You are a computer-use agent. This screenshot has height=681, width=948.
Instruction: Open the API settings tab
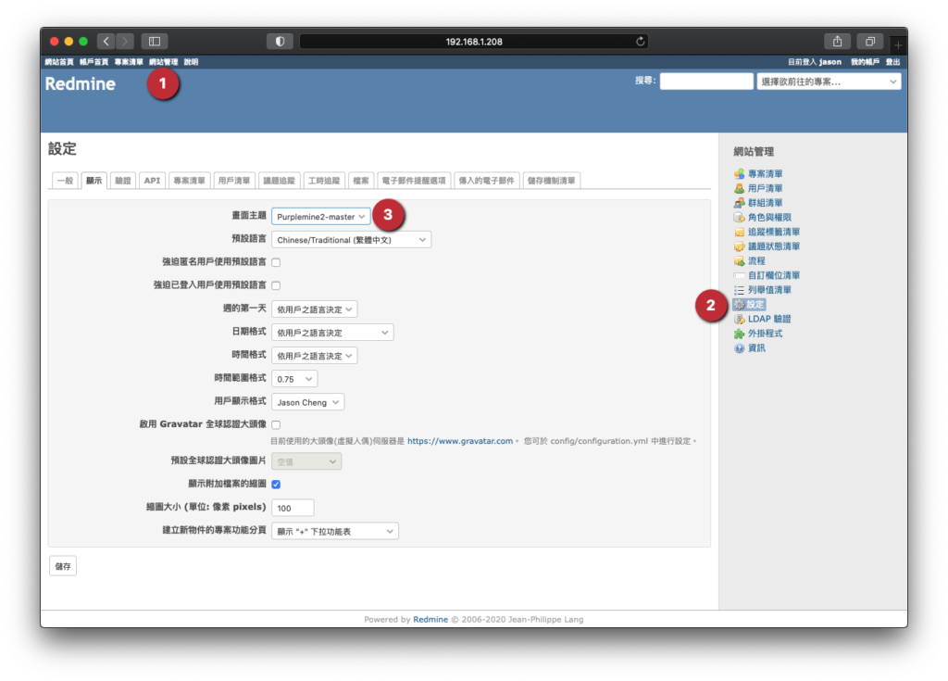tap(153, 181)
